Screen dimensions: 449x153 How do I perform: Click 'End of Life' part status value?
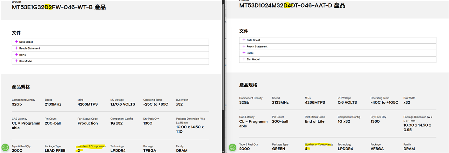click(315, 121)
